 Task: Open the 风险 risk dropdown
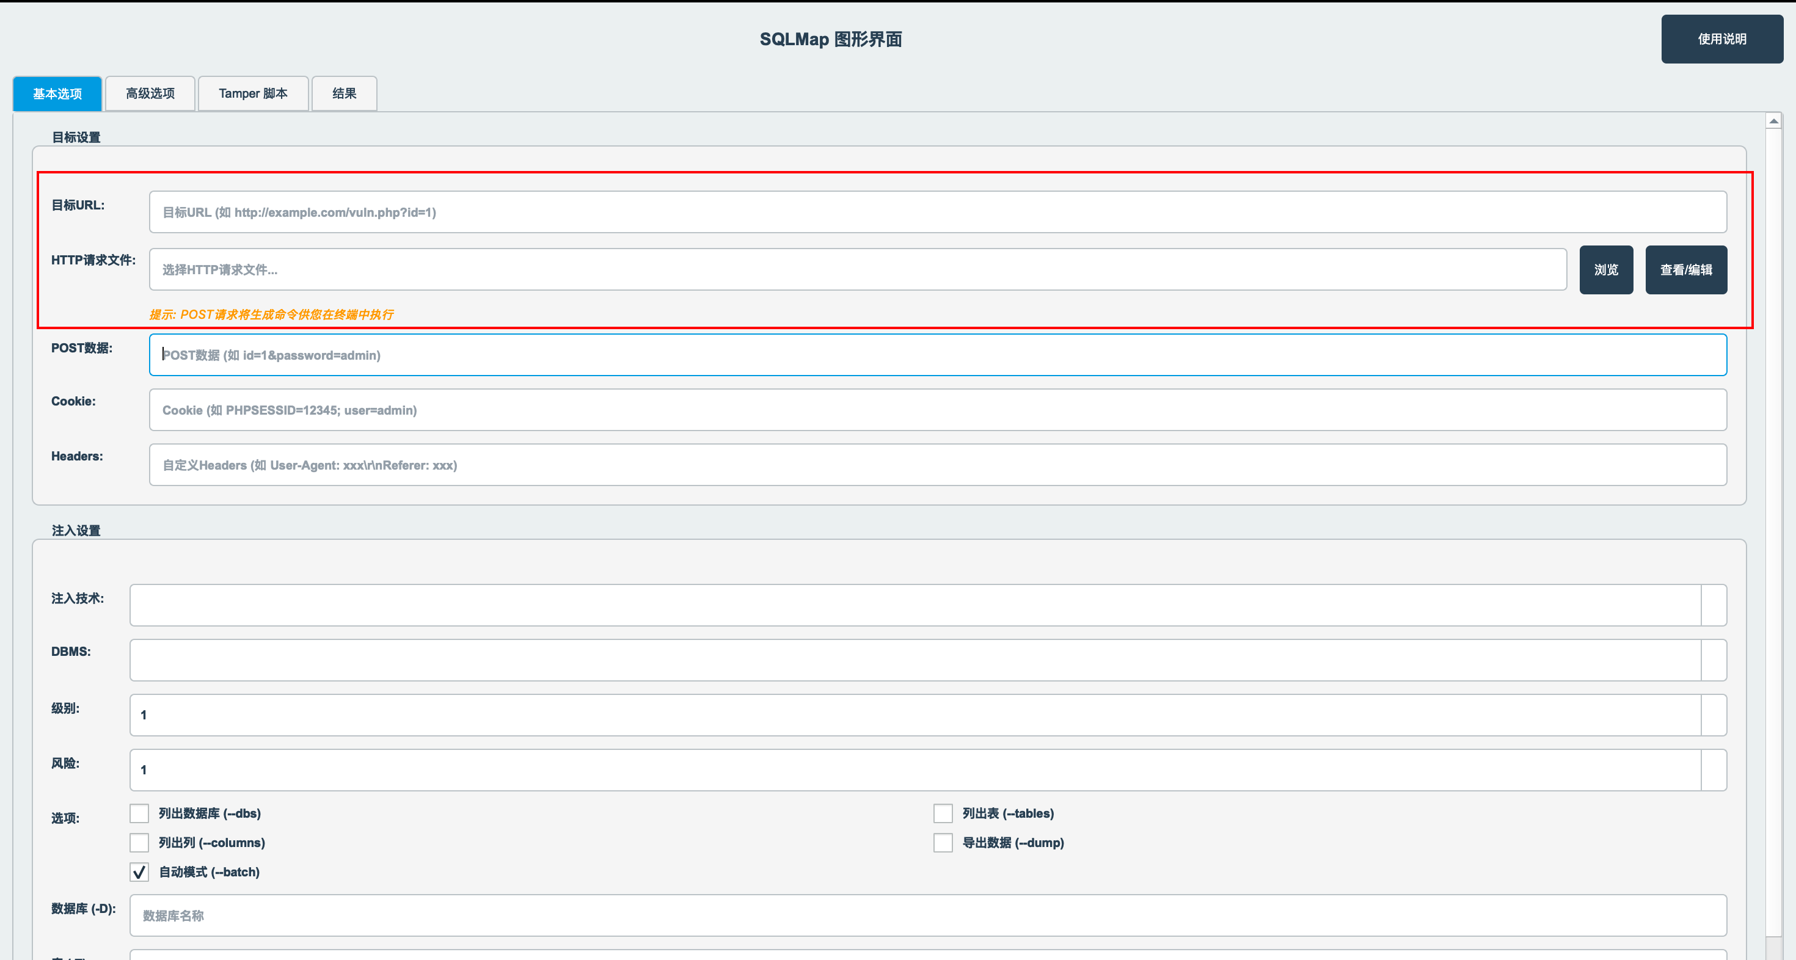[x=1713, y=770]
